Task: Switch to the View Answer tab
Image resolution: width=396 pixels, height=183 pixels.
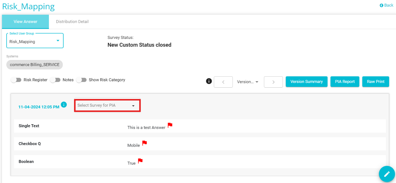Action: (25, 22)
